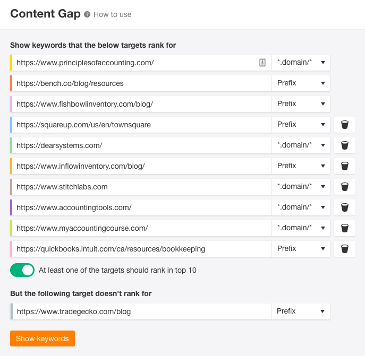This screenshot has height=356, width=365.
Task: Remove the accountingtools.com target
Action: pos(345,207)
